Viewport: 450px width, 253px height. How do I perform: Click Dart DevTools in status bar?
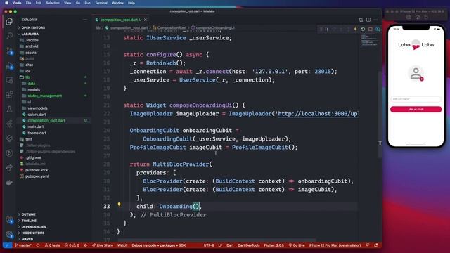point(248,245)
